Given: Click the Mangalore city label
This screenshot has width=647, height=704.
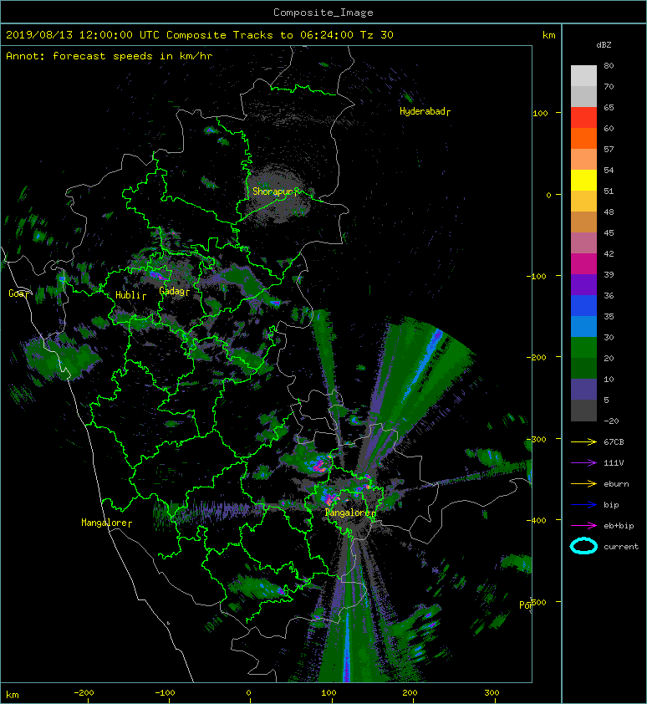Looking at the screenshot, I should pos(104,523).
